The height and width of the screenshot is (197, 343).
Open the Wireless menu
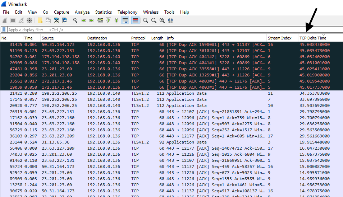coord(151,12)
